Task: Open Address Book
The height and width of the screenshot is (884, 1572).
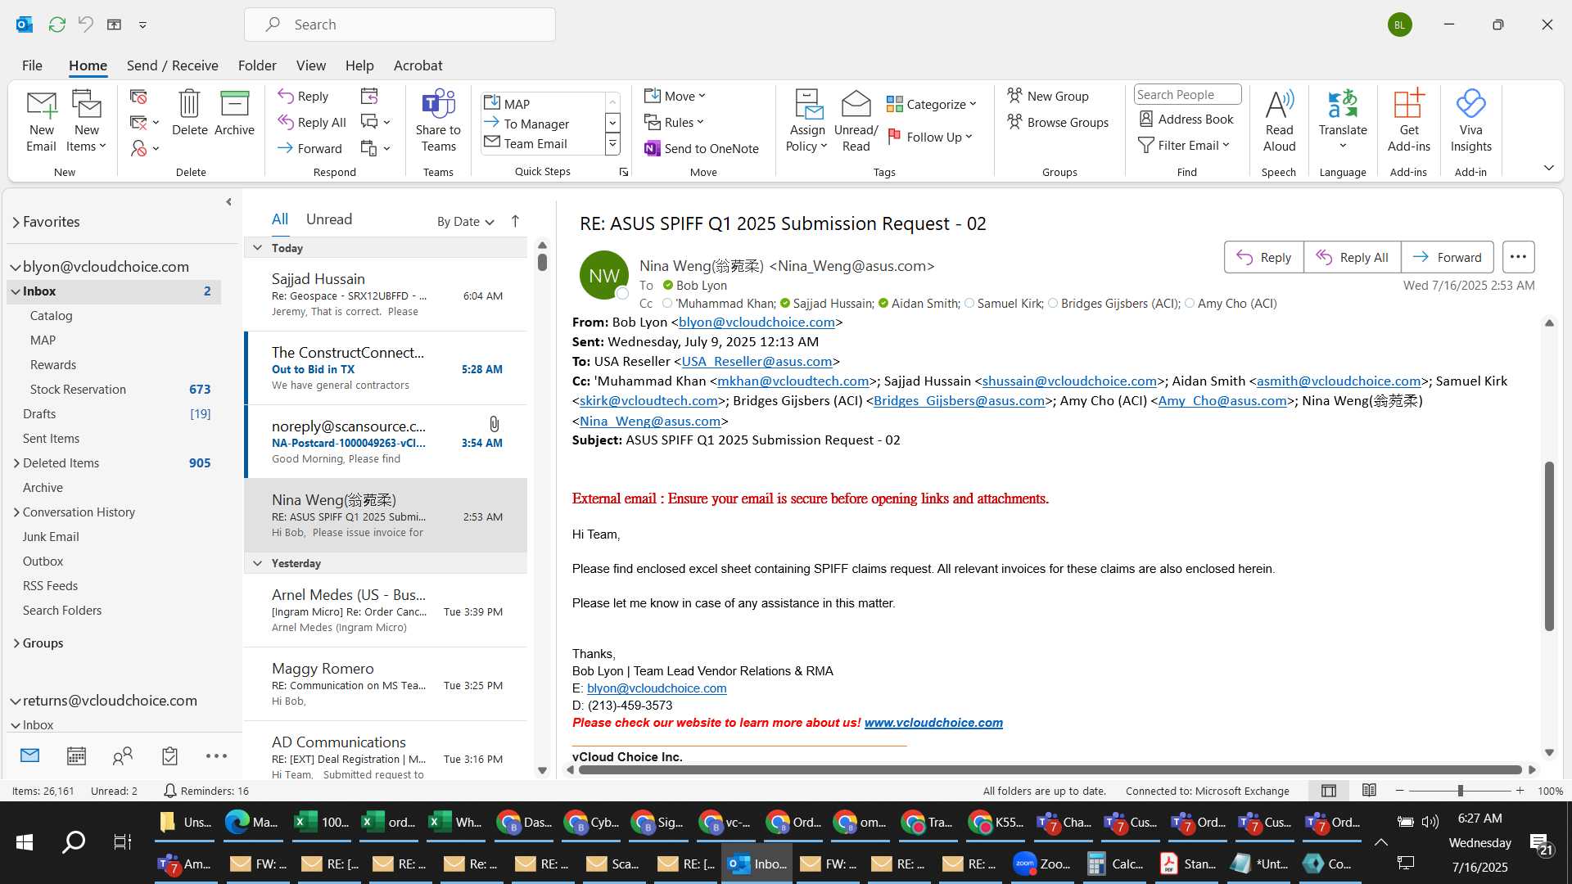Action: [x=1186, y=119]
